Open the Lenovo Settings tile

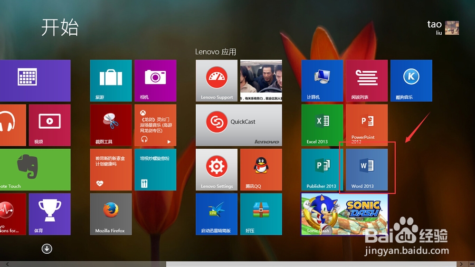click(217, 170)
